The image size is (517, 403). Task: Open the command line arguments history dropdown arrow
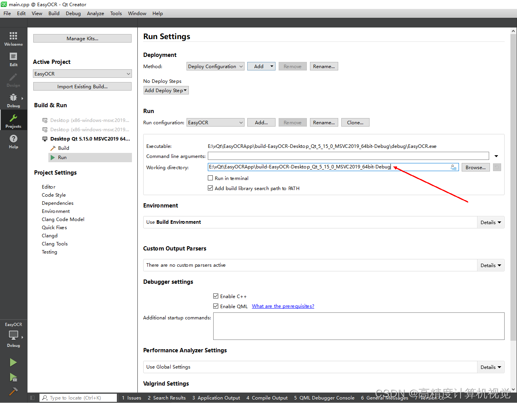[x=496, y=156]
